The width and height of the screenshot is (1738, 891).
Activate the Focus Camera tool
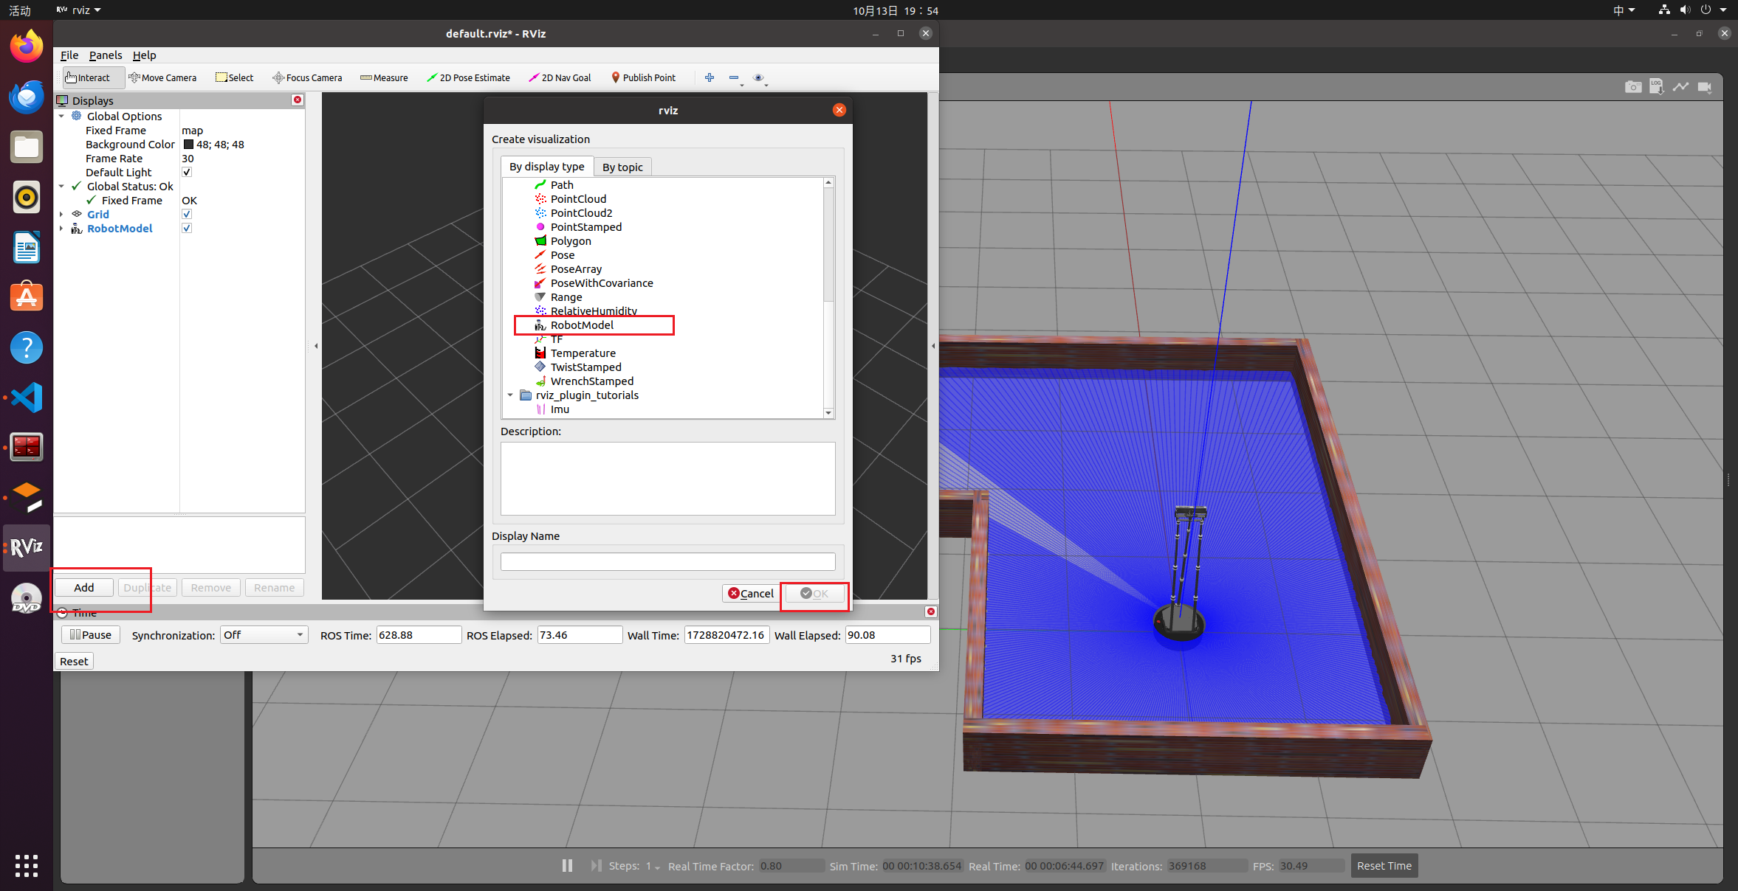pos(307,77)
